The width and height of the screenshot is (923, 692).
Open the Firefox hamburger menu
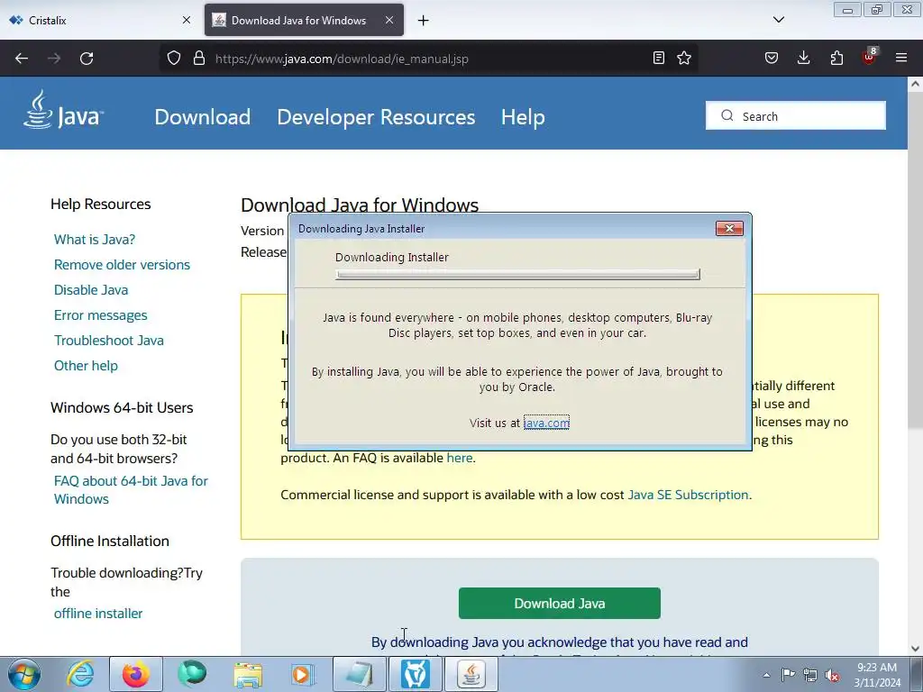point(901,58)
